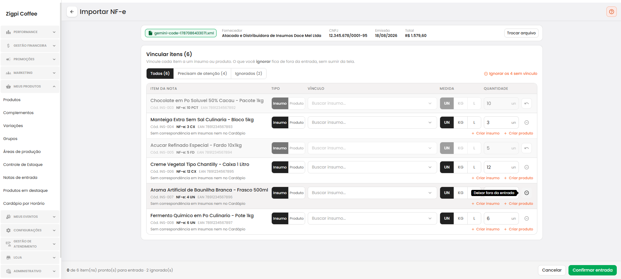The width and height of the screenshot is (621, 279).
Task: Click the quantity field for Creme Vegetal row
Action: [501, 167]
